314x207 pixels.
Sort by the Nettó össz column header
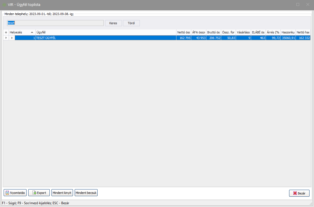click(x=183, y=33)
